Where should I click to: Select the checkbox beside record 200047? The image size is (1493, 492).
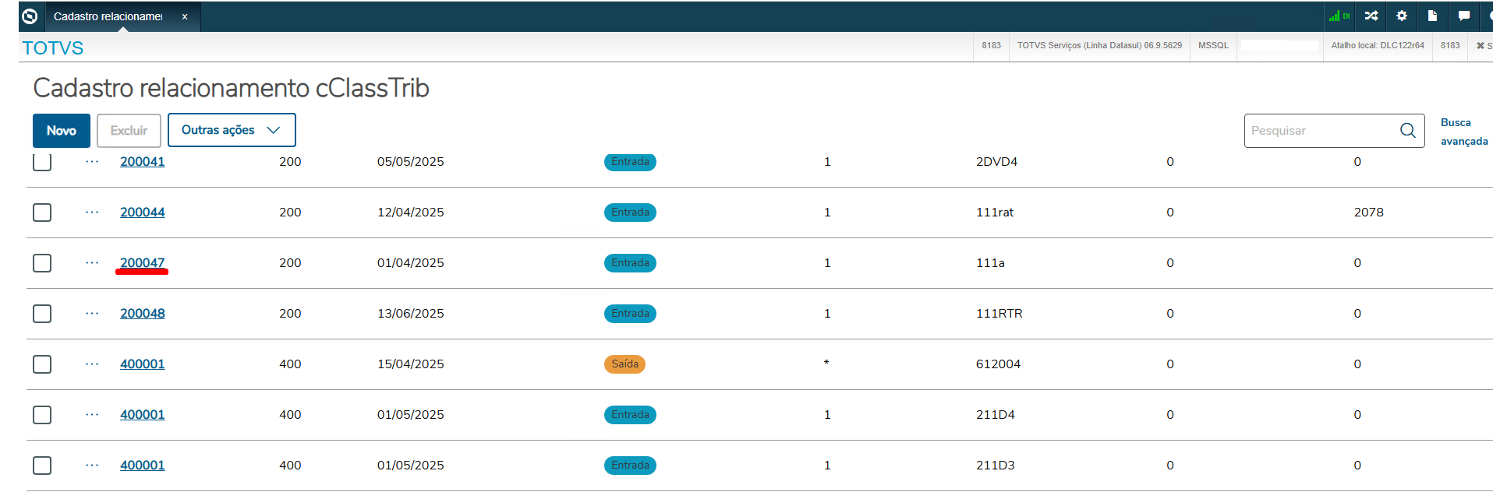click(x=42, y=263)
